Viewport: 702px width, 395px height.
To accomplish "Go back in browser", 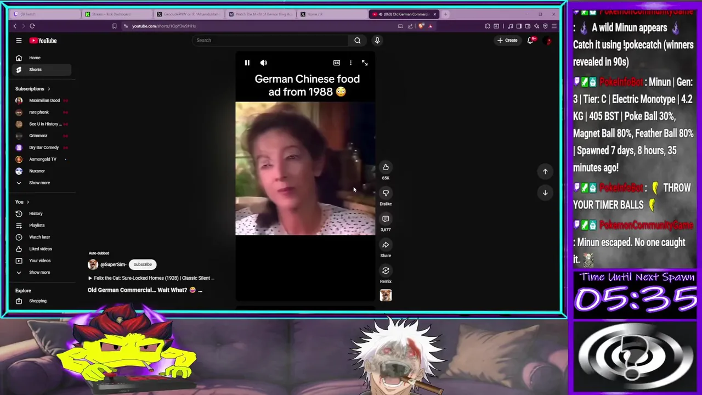I will point(15,26).
